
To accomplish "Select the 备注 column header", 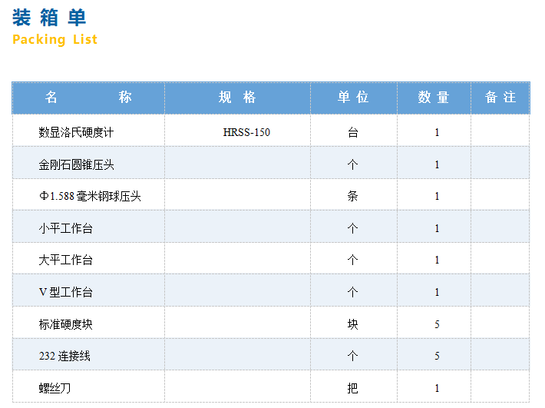I will tap(500, 98).
